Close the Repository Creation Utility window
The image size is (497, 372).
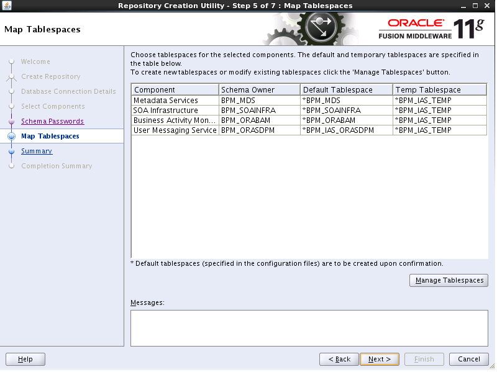[488, 6]
